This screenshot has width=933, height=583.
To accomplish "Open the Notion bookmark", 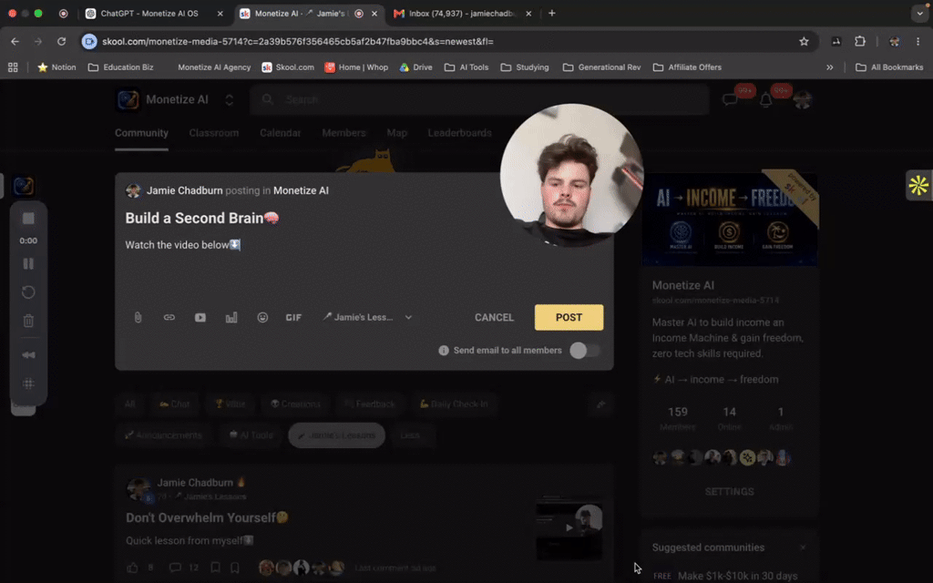I will pyautogui.click(x=57, y=67).
